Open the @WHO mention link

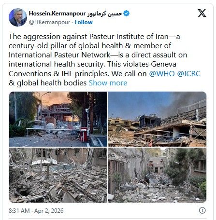(162, 74)
